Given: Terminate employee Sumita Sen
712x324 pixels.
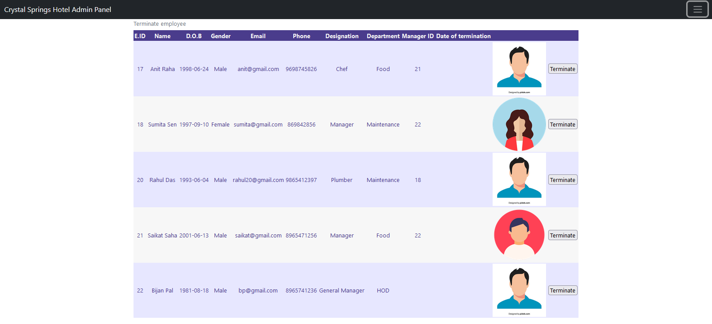Looking at the screenshot, I should pos(562,124).
